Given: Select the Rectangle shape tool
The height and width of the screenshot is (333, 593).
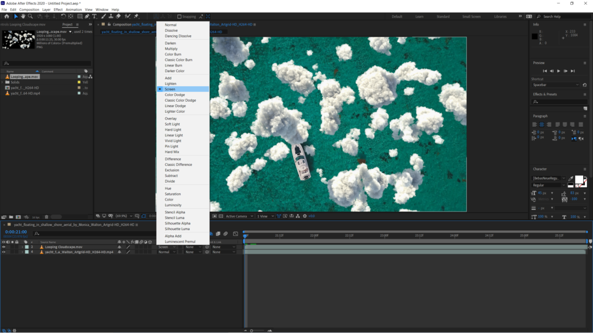Looking at the screenshot, I should point(79,16).
